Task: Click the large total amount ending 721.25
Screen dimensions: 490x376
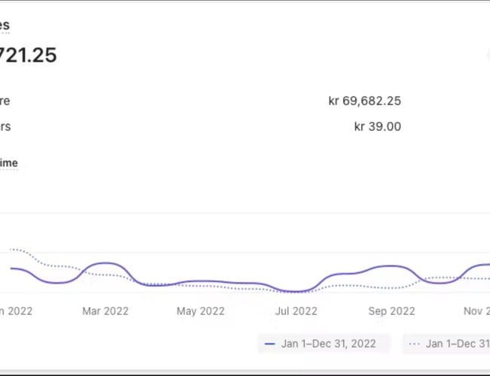Action: (28, 55)
